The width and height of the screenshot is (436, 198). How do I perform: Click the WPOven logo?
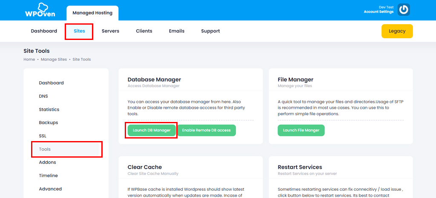pos(40,10)
